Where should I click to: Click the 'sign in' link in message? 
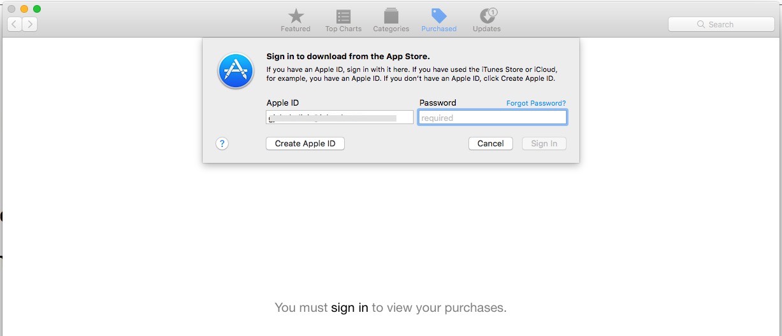[350, 307]
